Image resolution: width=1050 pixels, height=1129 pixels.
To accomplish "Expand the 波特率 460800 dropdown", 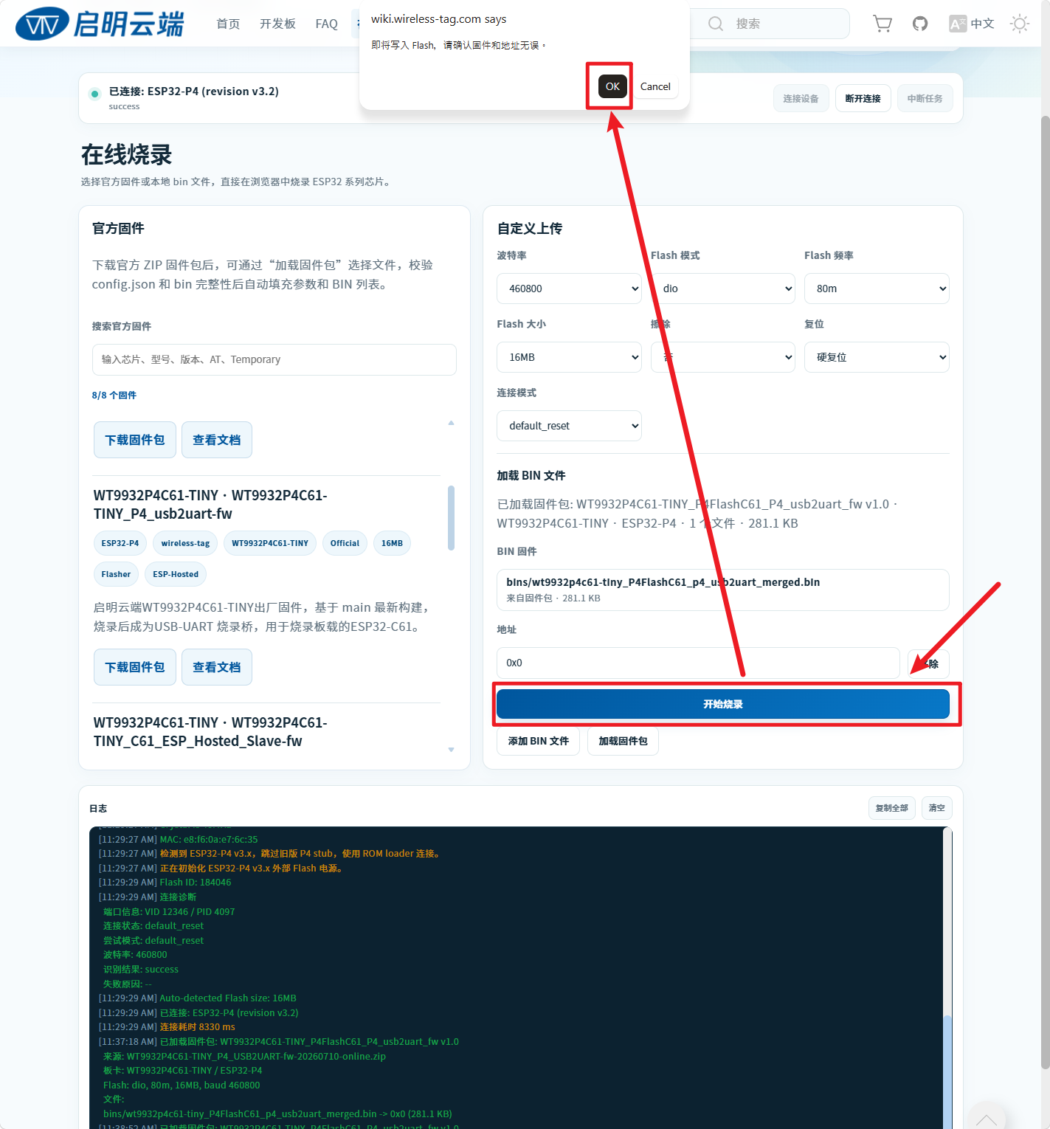I will click(x=569, y=289).
